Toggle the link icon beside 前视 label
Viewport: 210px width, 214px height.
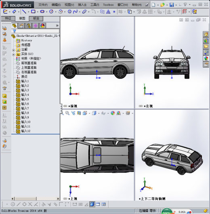coord(65,106)
